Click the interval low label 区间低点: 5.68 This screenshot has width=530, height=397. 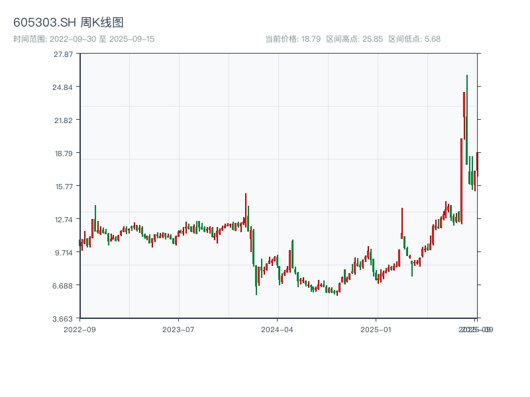[x=415, y=39]
